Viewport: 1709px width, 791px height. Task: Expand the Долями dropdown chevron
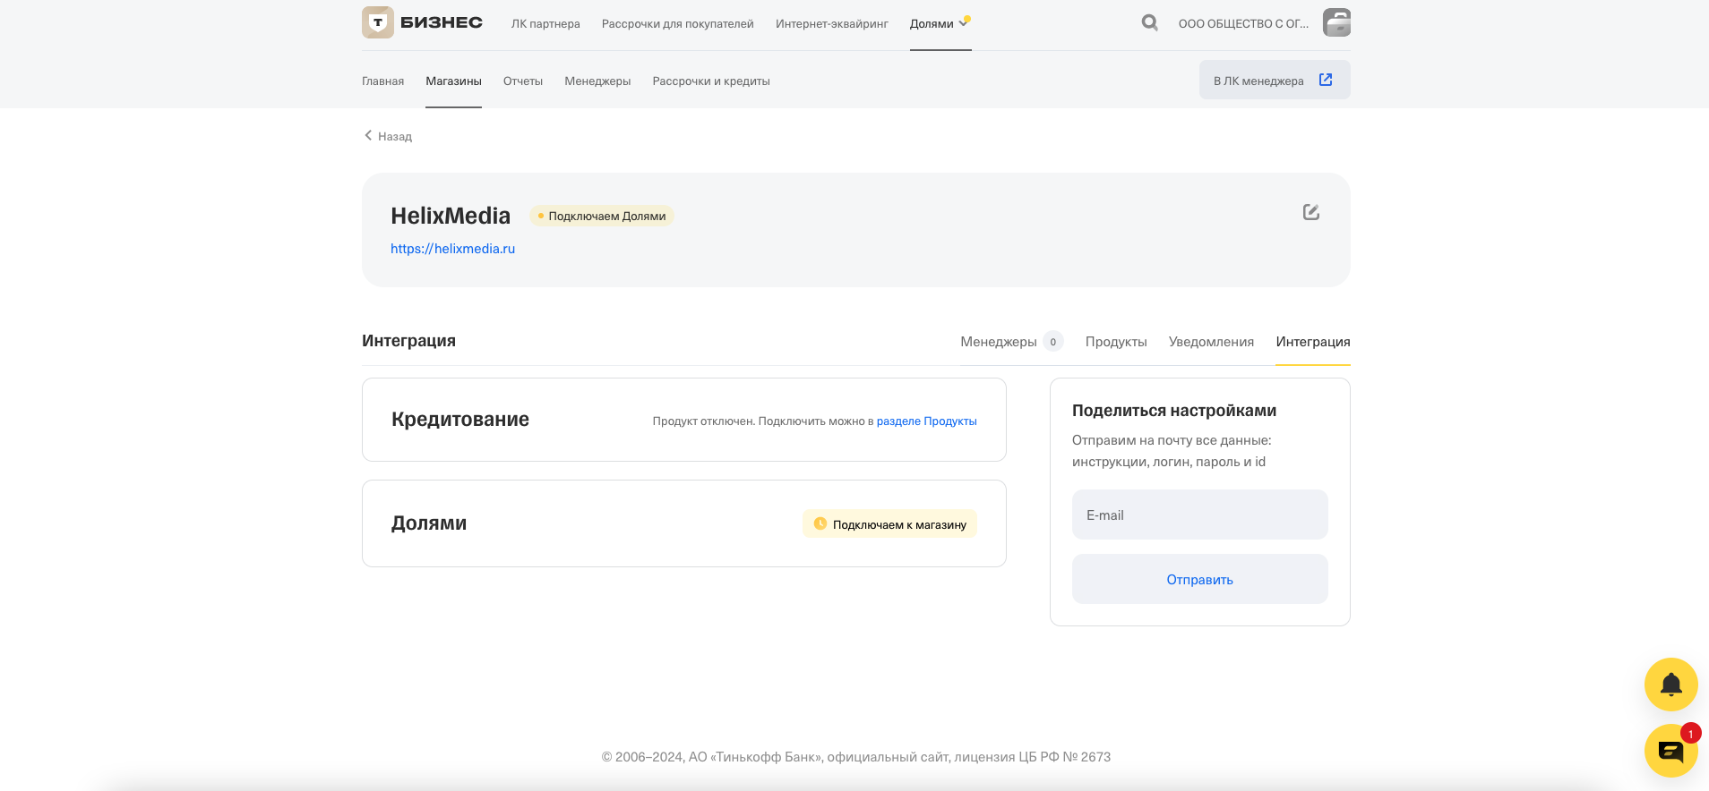963,23
